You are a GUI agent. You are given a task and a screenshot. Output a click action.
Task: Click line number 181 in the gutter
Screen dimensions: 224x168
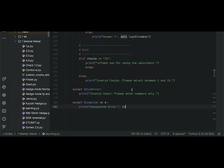[55, 107]
